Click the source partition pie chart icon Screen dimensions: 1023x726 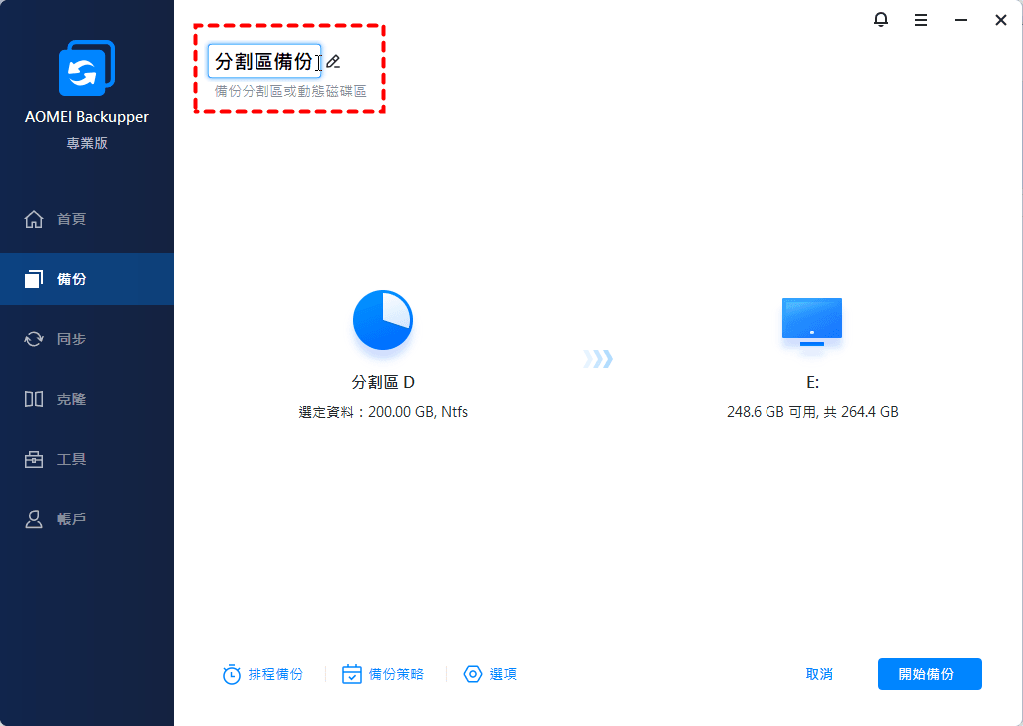(383, 320)
